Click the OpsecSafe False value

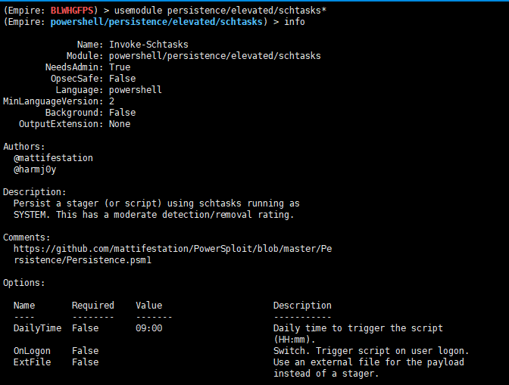point(122,79)
